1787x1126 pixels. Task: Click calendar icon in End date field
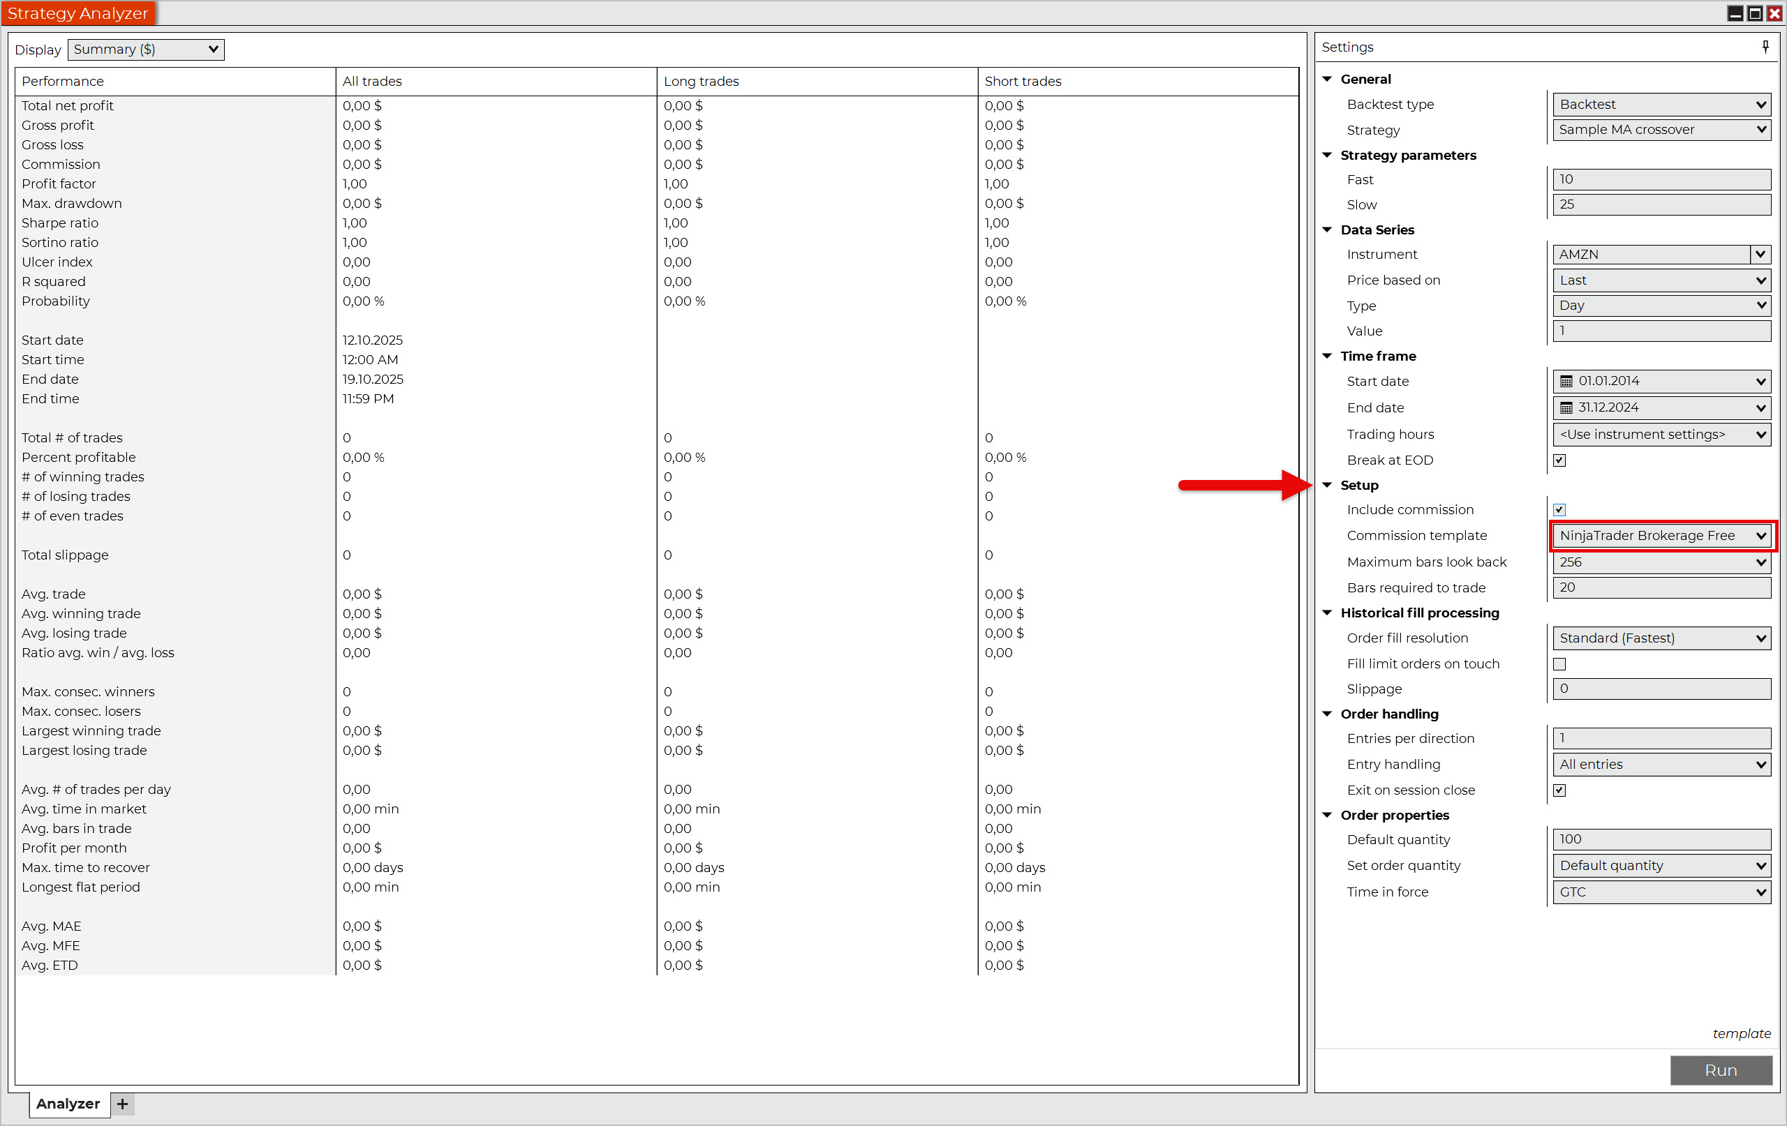pyautogui.click(x=1566, y=408)
